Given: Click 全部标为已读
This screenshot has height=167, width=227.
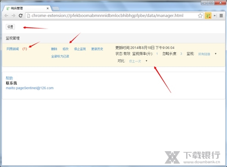Looking at the screenshot, I should [x=60, y=56].
